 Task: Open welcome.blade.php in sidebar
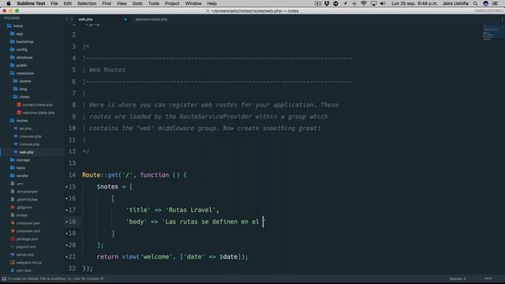tap(36, 113)
